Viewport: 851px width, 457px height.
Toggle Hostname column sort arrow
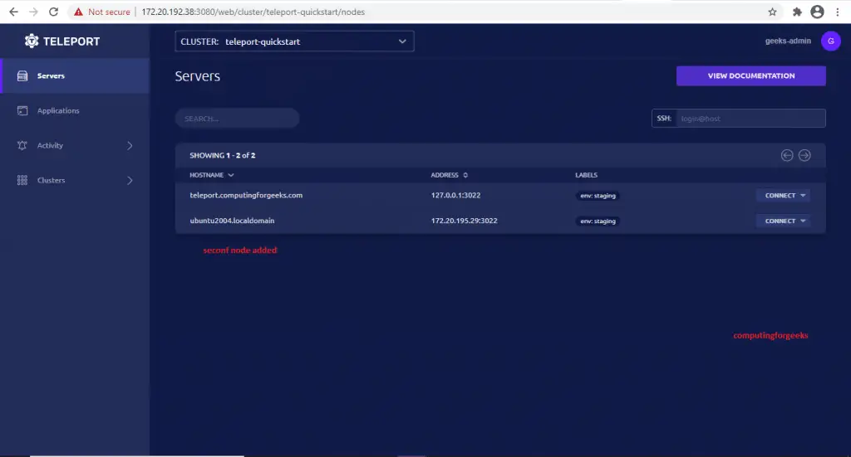(231, 176)
